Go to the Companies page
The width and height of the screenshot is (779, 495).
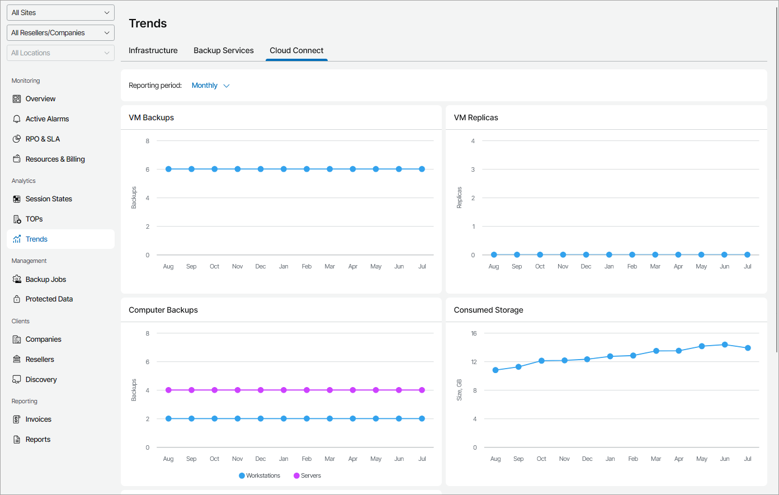coord(43,340)
